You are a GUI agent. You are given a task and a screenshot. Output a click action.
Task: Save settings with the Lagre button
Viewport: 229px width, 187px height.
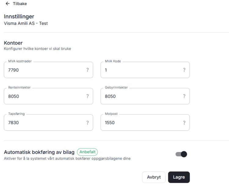click(179, 177)
